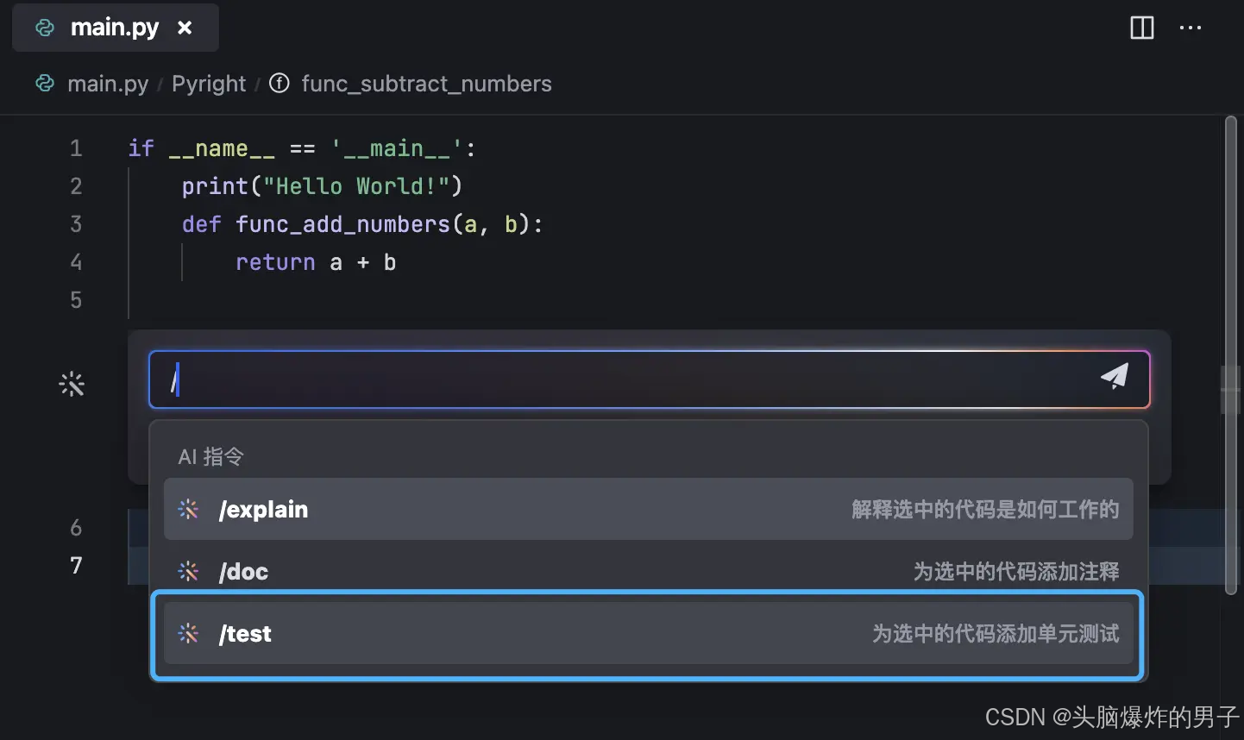1244x740 pixels.
Task: Click the Python icon in the breadcrumb bar
Action: (x=44, y=83)
